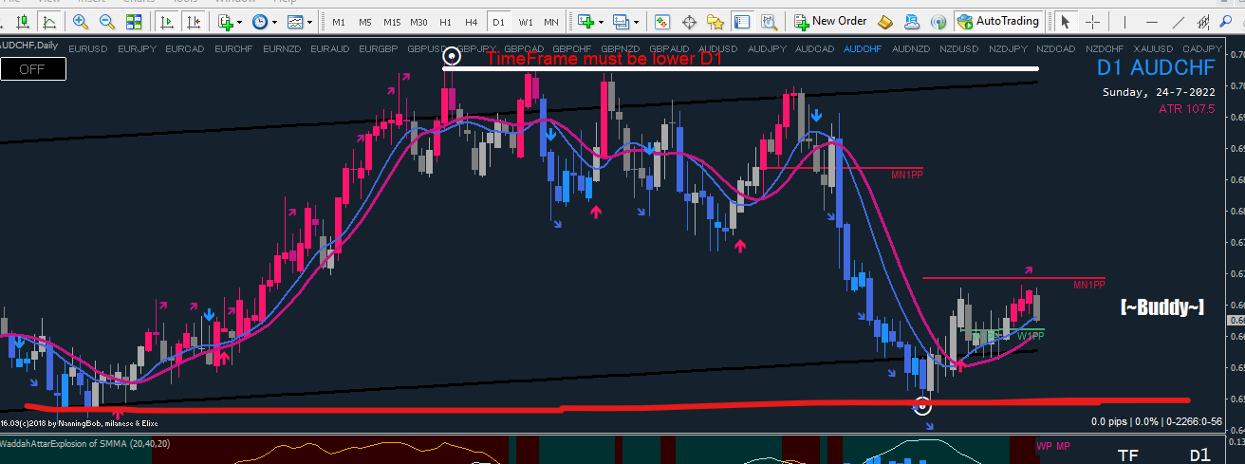
Task: Expand the Profiles dropdown arrow
Action: (637, 21)
